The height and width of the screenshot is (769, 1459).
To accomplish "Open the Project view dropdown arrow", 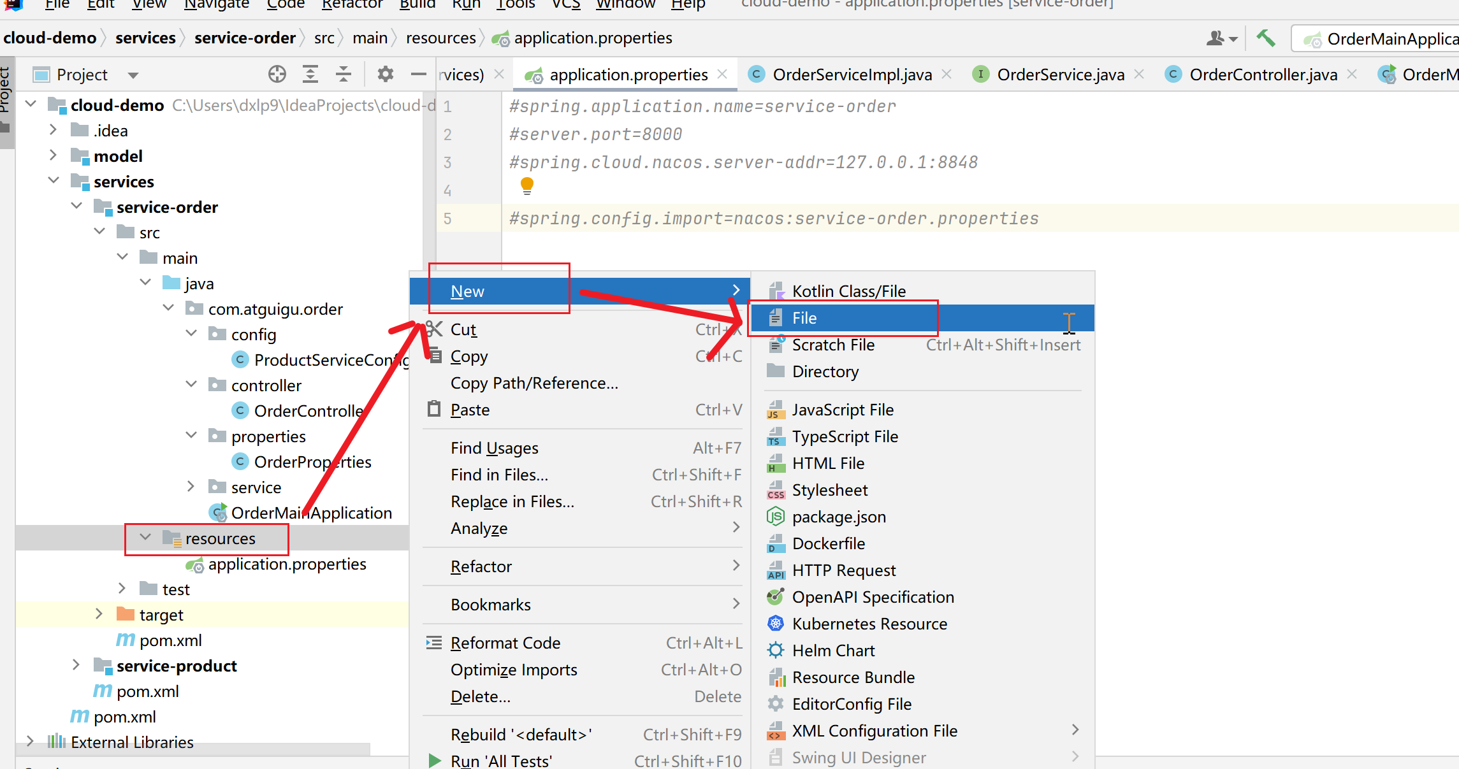I will [133, 75].
